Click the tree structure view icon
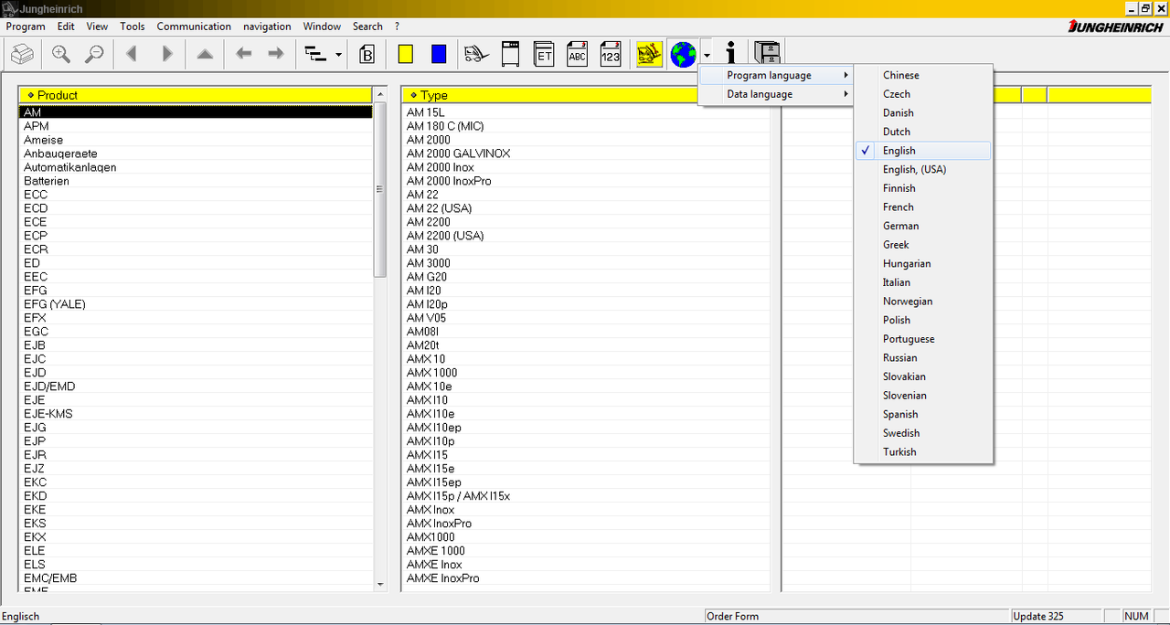1170x625 pixels. pos(315,54)
